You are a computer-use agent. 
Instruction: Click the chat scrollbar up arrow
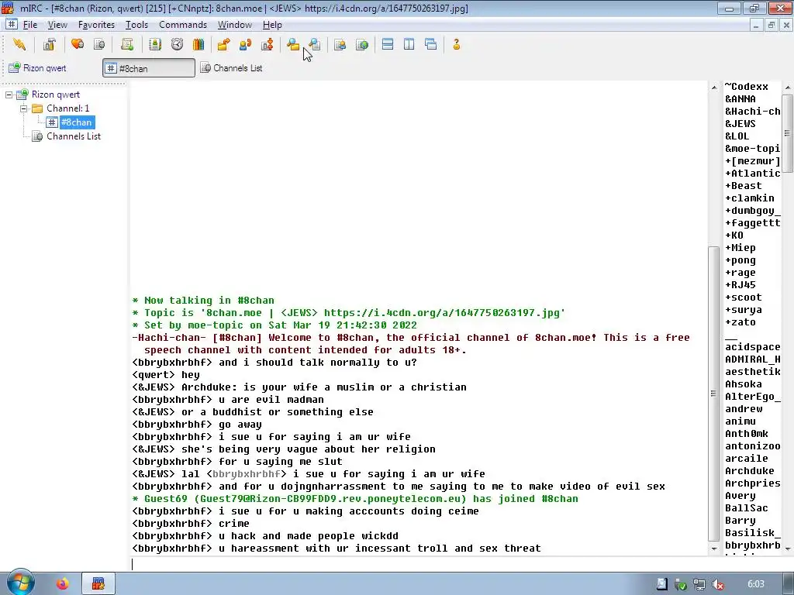pos(714,88)
